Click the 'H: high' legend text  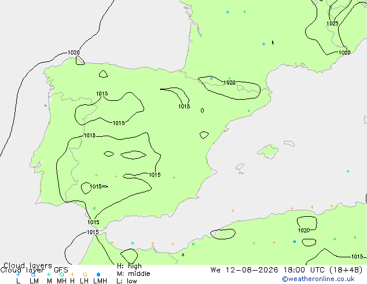(x=129, y=266)
